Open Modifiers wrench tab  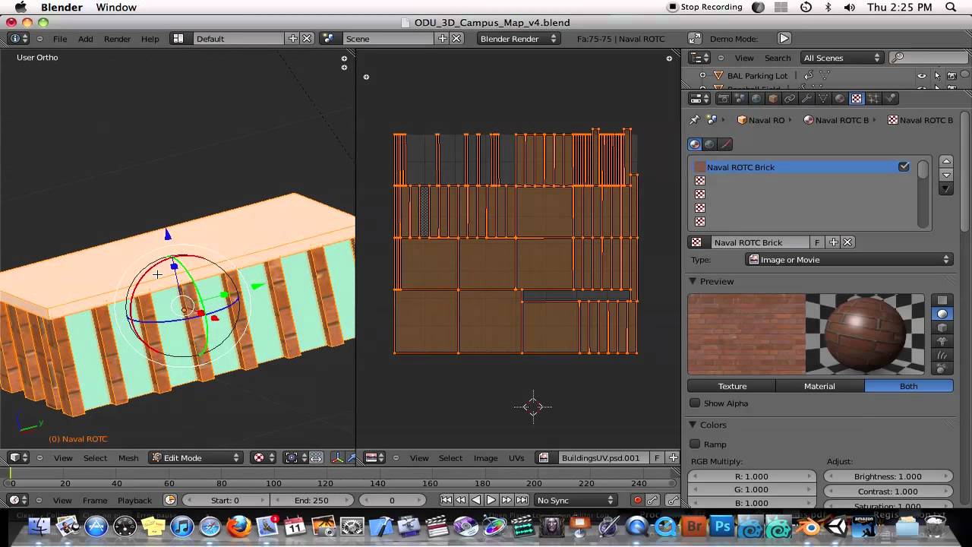click(806, 99)
